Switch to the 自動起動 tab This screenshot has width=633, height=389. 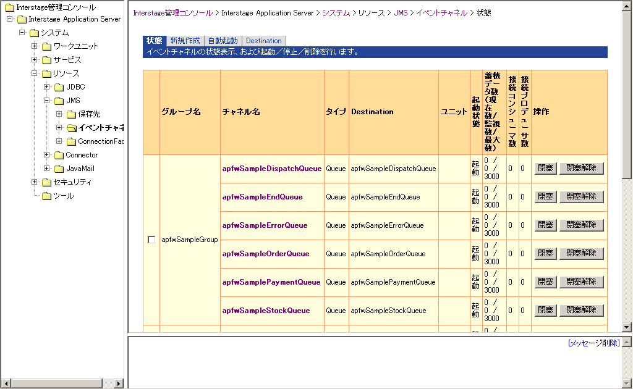pyautogui.click(x=223, y=41)
